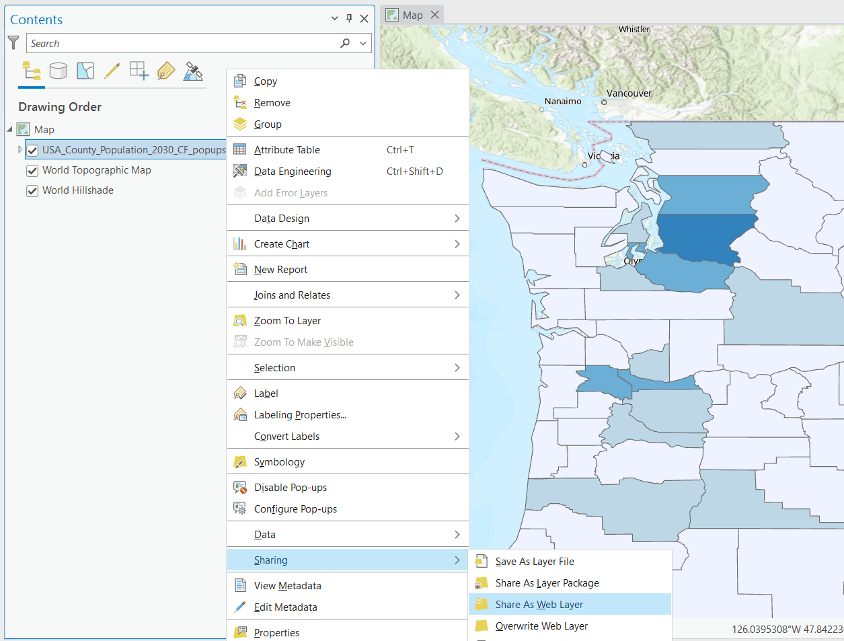
Task: Click the Save As Layer File icon
Action: [482, 561]
